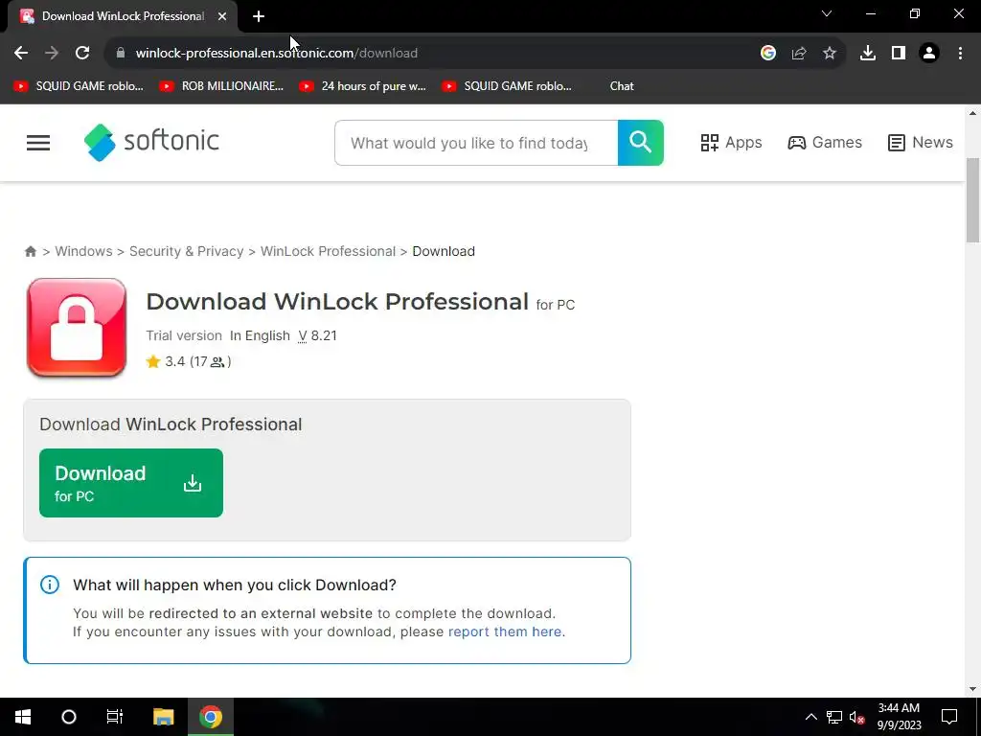Click the WinLock red padlock icon
Image resolution: width=981 pixels, height=736 pixels.
pyautogui.click(x=77, y=328)
